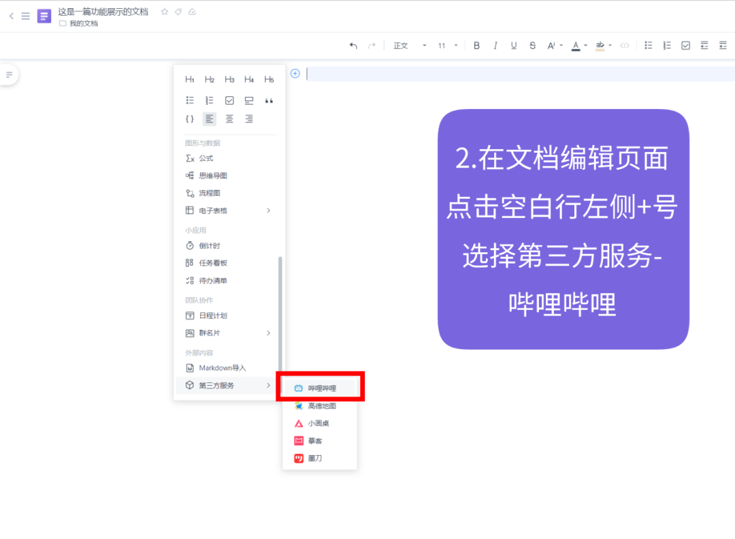This screenshot has height=539, width=735.
Task: Click the plus button beside the blank line
Action: 295,74
